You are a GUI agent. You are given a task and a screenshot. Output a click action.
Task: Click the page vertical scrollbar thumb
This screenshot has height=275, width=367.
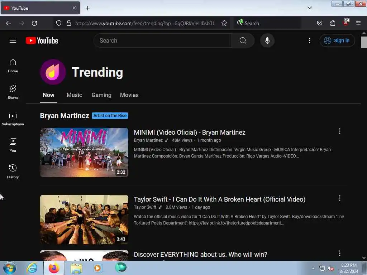(364, 42)
